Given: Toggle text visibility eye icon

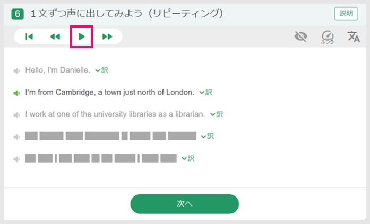Looking at the screenshot, I should point(301,37).
